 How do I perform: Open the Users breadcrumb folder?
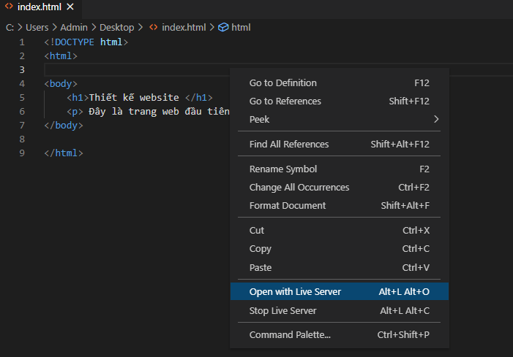click(x=37, y=28)
